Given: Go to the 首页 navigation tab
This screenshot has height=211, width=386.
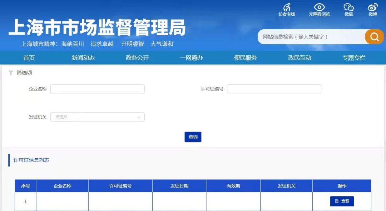Looking at the screenshot, I should pyautogui.click(x=29, y=58).
